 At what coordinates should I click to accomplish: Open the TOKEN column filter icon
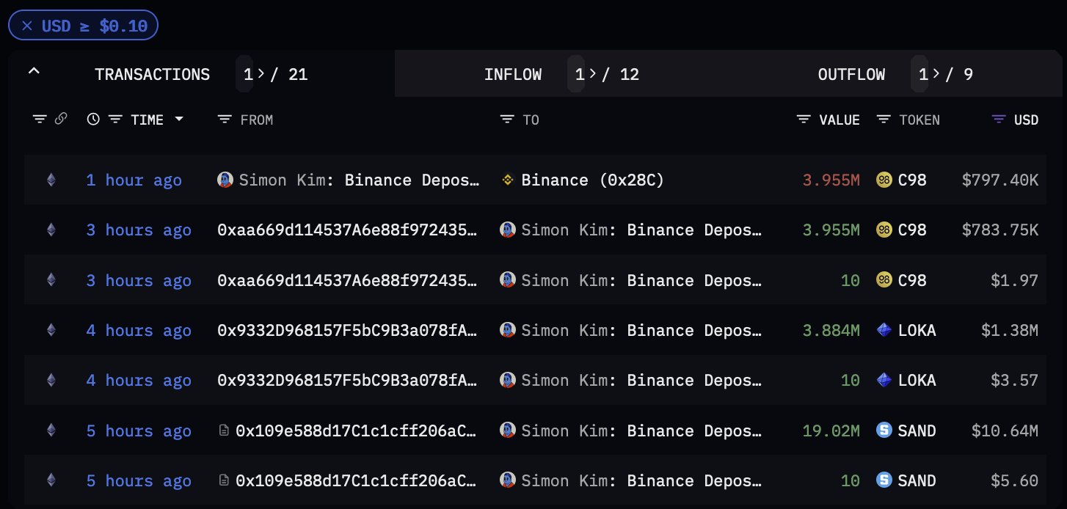pos(884,120)
